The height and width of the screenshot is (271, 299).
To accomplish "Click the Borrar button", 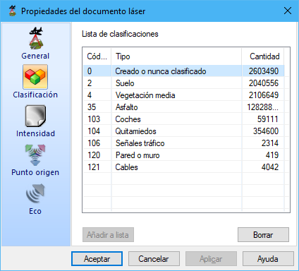I will pyautogui.click(x=263, y=234).
